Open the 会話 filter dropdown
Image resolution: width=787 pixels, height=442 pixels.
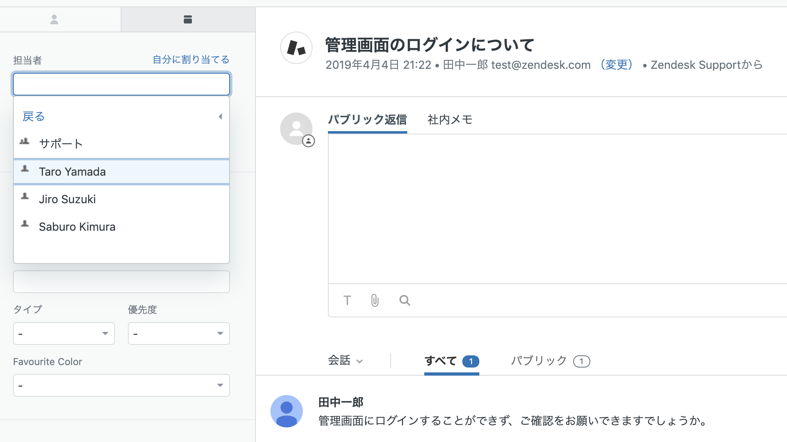point(345,361)
